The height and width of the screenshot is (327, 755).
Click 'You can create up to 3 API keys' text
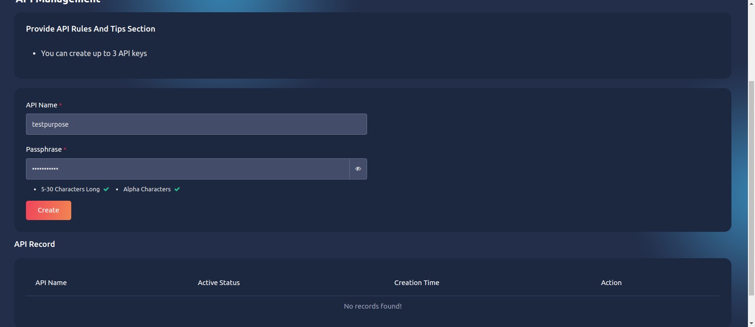click(94, 53)
